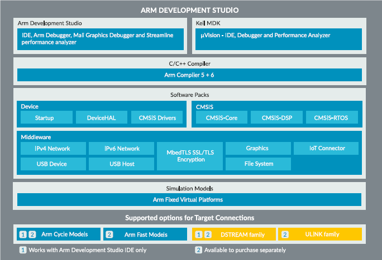Click the CMSIS Drivers block
This screenshot has height=260, width=382.
(x=157, y=117)
